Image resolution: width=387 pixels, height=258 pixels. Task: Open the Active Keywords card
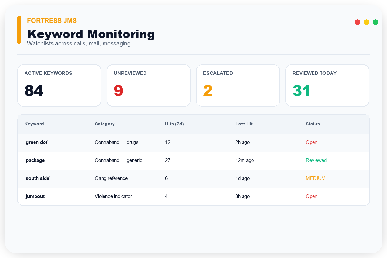tap(59, 85)
